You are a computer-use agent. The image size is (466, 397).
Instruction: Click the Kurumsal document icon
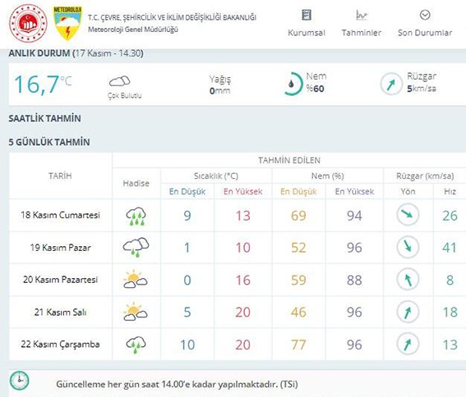point(307,15)
